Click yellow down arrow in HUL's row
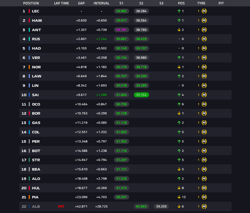This screenshot has height=213, width=250. (179, 188)
